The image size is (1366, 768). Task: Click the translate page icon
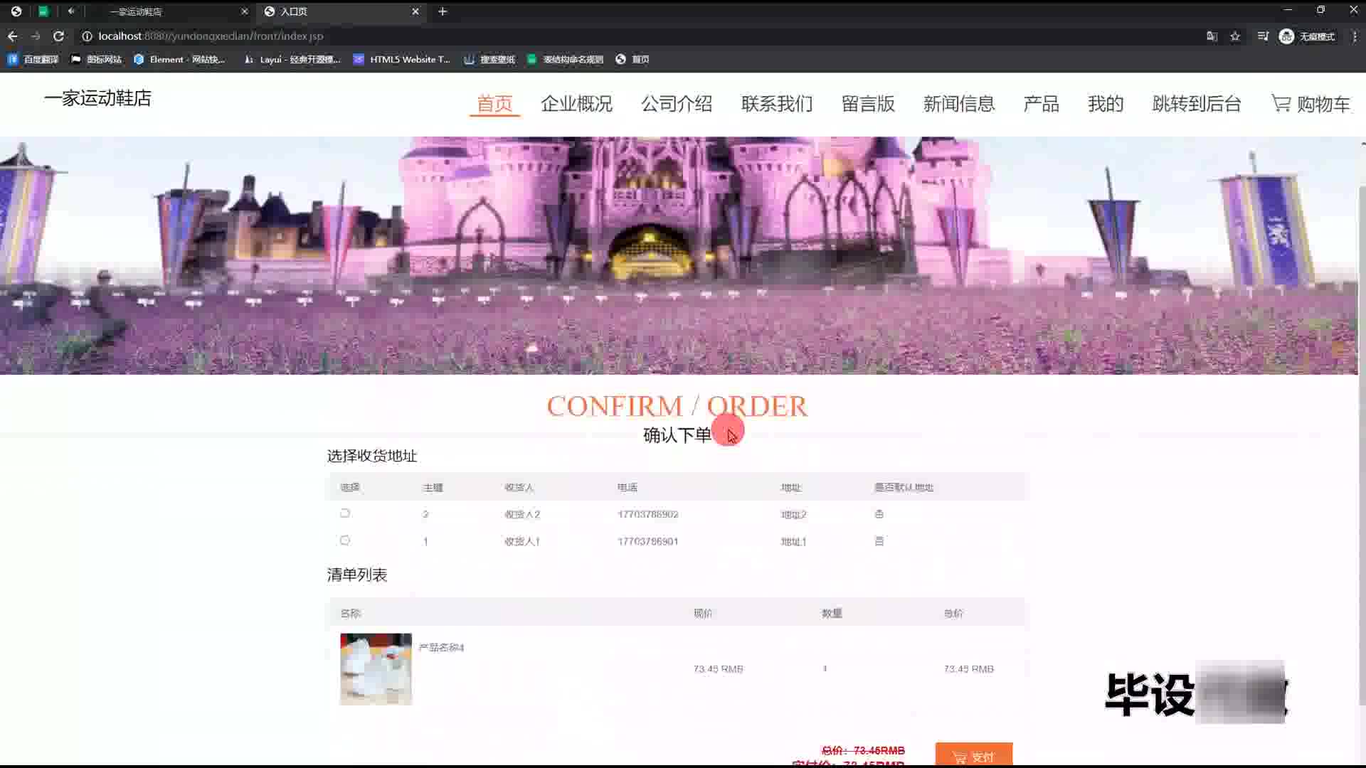[1212, 36]
